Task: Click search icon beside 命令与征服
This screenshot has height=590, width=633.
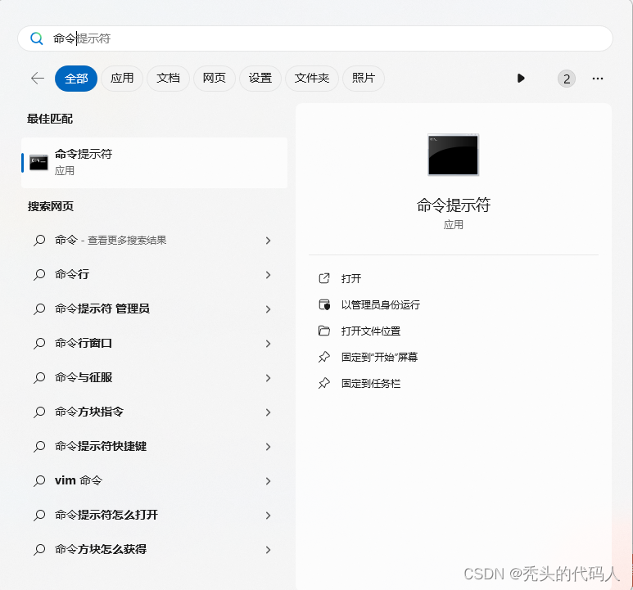Action: 39,378
